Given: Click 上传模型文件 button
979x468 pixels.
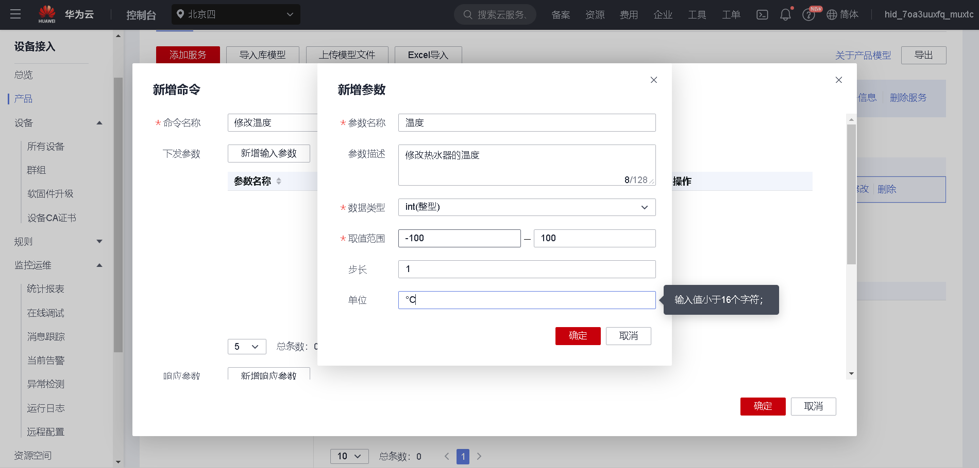Looking at the screenshot, I should [x=347, y=55].
